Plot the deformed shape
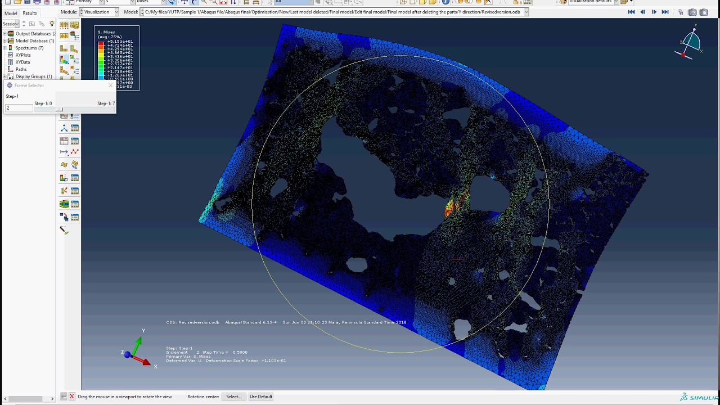 pos(74,48)
